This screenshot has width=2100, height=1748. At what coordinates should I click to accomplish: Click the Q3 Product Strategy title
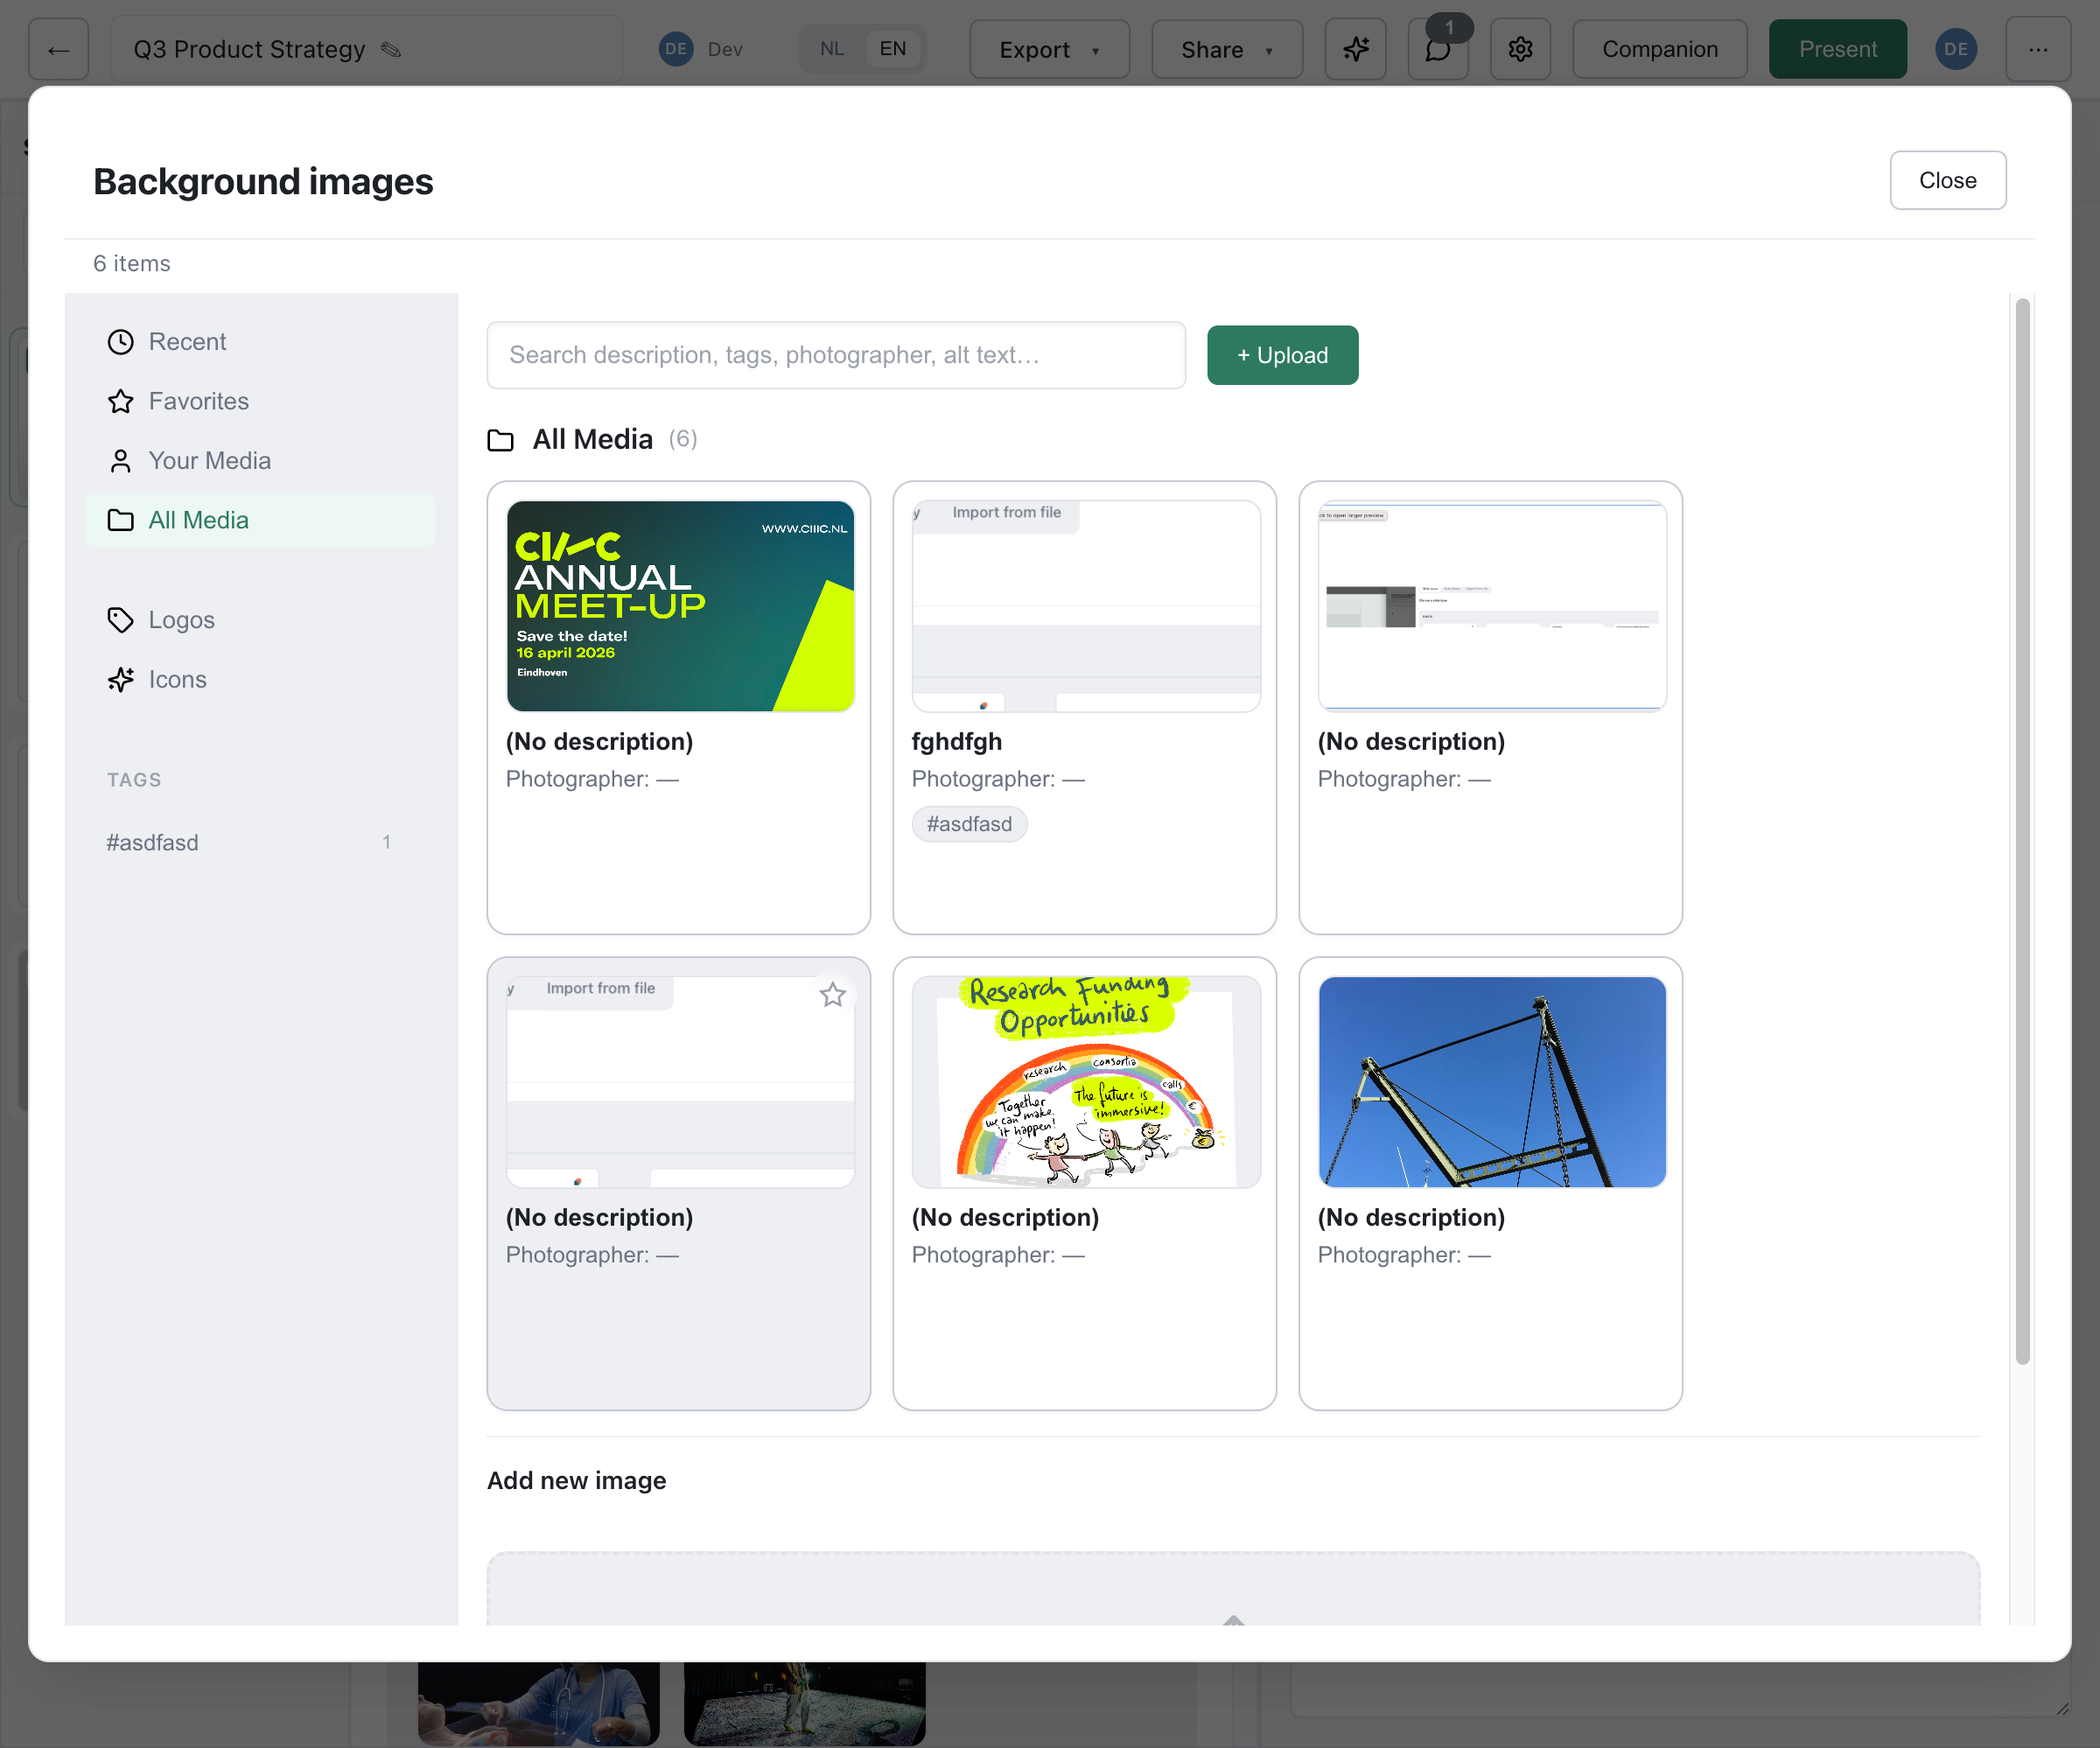[249, 49]
